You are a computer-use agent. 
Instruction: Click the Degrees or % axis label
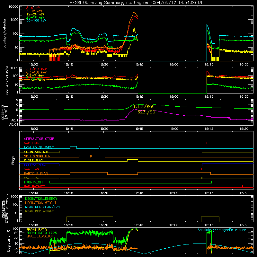(8, 241)
